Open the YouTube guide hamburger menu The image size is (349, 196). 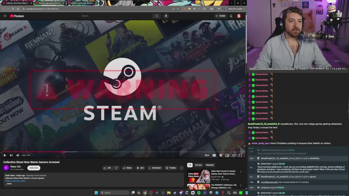point(5,16)
